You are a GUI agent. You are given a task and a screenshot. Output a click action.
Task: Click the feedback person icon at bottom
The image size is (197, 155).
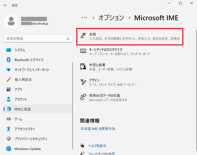(x=82, y=154)
